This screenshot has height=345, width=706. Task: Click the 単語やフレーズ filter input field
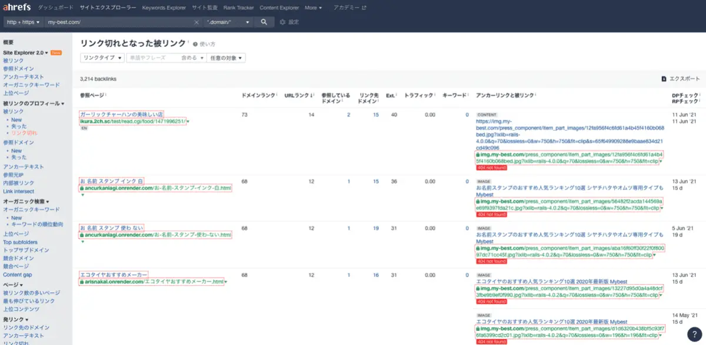pos(152,58)
